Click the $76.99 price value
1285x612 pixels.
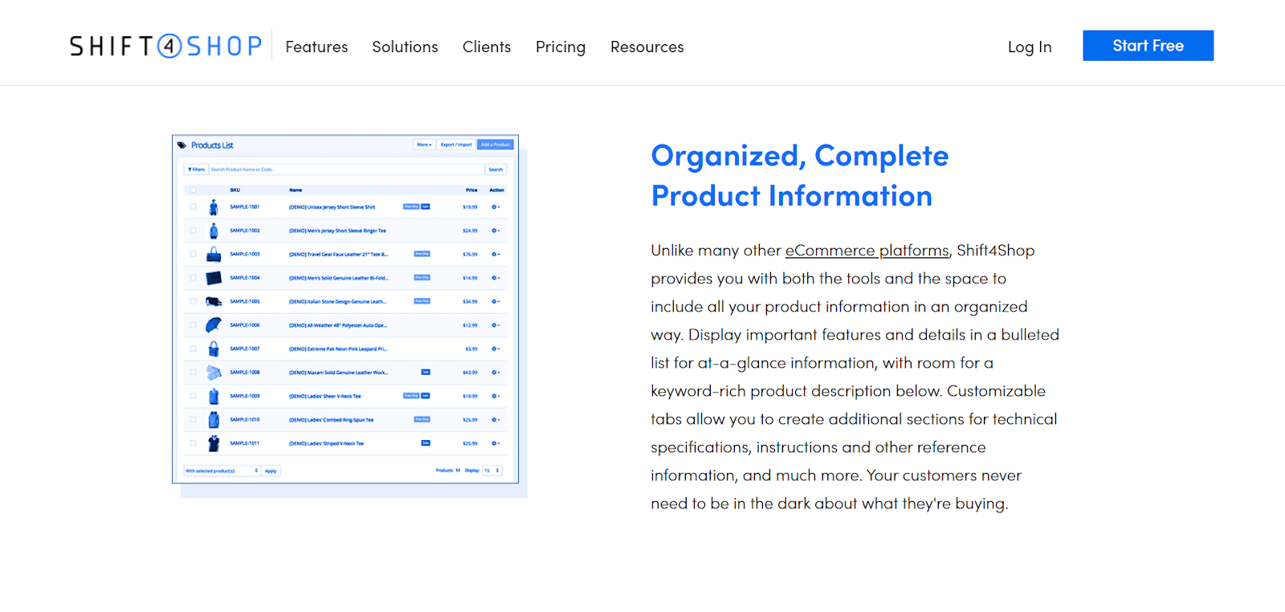click(x=470, y=254)
